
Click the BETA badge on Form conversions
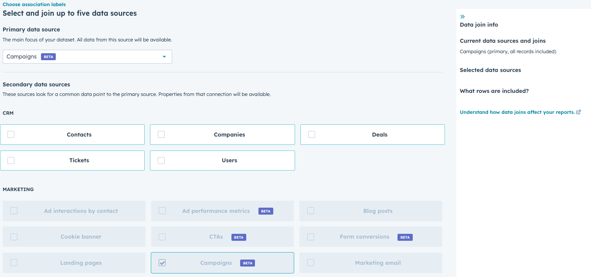tap(405, 237)
